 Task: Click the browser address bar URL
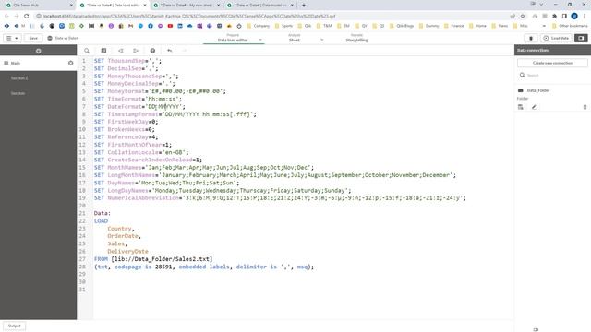[x=189, y=17]
